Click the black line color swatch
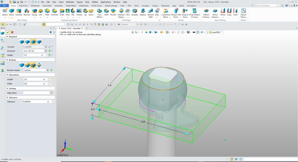 point(194,32)
